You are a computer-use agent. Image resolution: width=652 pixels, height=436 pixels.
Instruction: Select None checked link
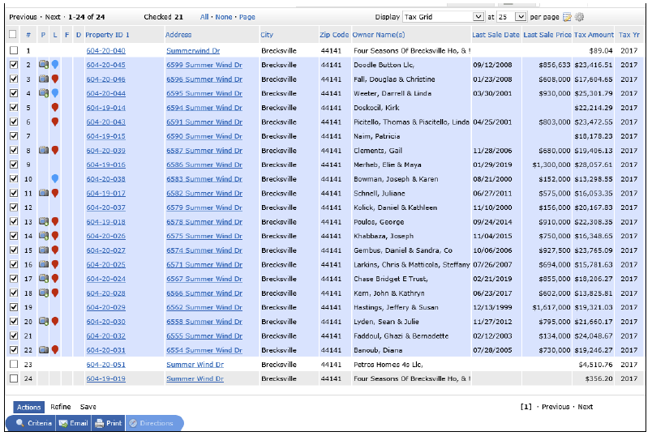(x=224, y=17)
